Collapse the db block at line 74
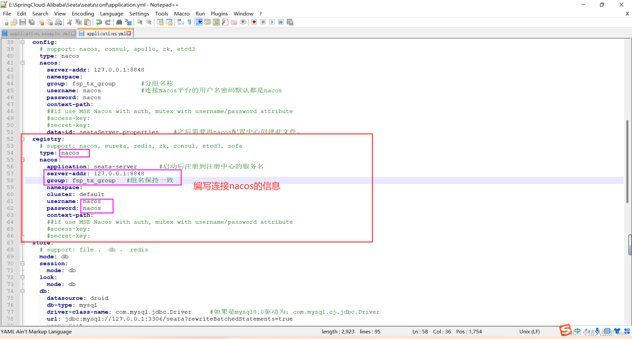Image resolution: width=632 pixels, height=339 pixels. (23, 291)
